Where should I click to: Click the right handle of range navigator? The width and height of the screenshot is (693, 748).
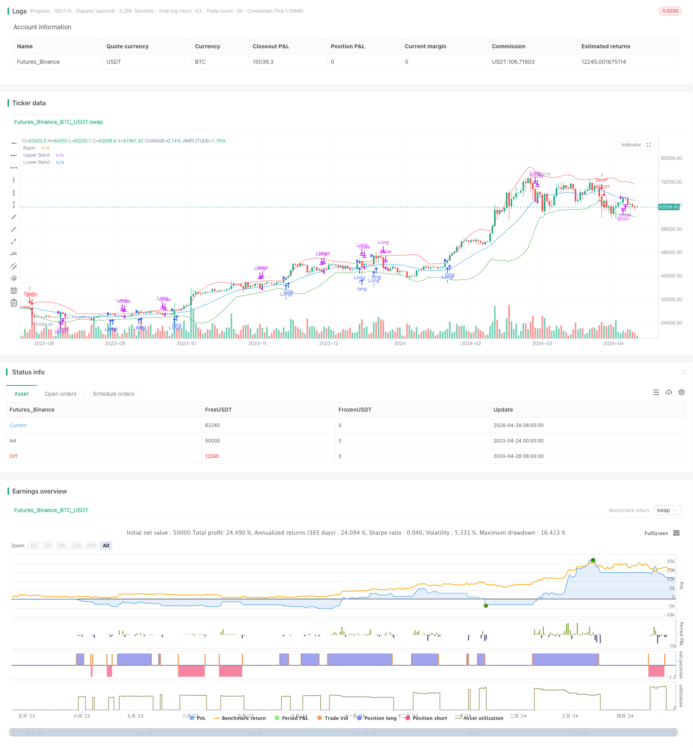pos(676,732)
